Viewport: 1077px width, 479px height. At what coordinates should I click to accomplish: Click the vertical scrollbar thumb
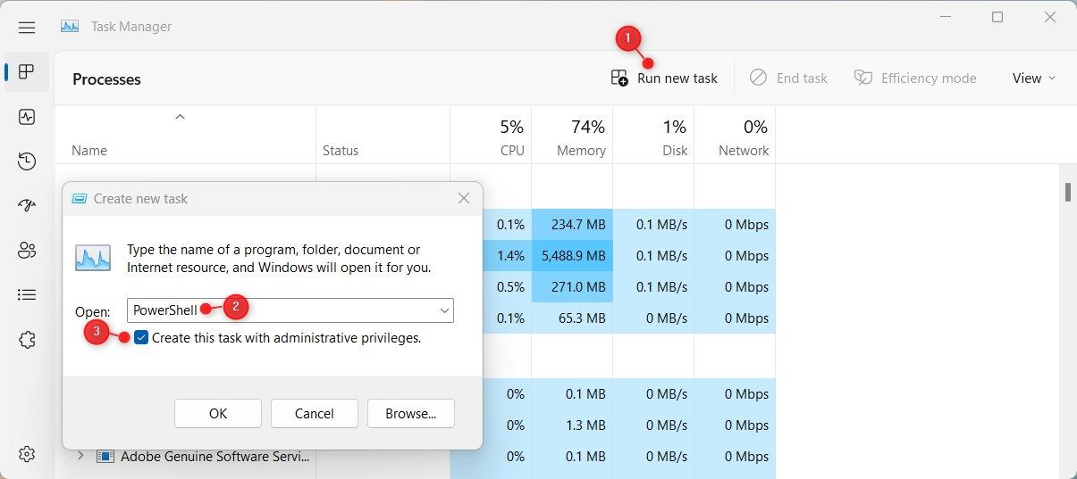1066,192
